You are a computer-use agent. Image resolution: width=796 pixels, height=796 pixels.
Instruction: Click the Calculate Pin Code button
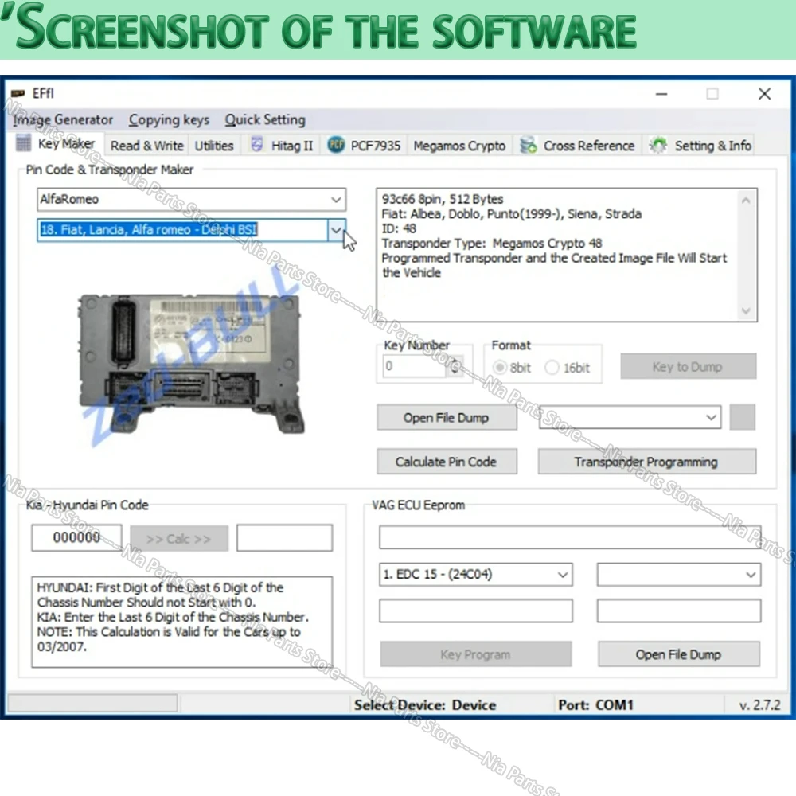point(447,462)
